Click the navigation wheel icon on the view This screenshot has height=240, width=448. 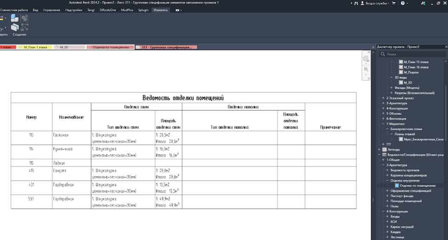click(x=366, y=58)
